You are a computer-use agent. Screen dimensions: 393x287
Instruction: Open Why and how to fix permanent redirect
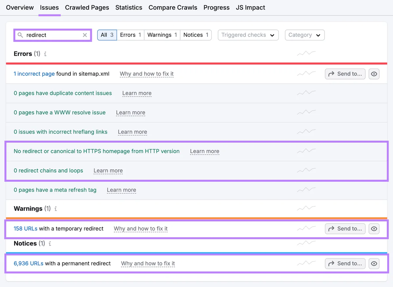[148, 263]
